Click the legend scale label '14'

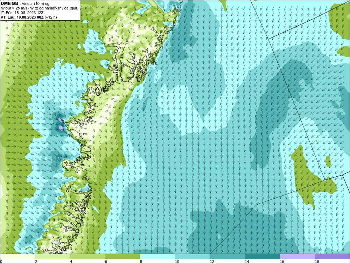(x=247, y=262)
